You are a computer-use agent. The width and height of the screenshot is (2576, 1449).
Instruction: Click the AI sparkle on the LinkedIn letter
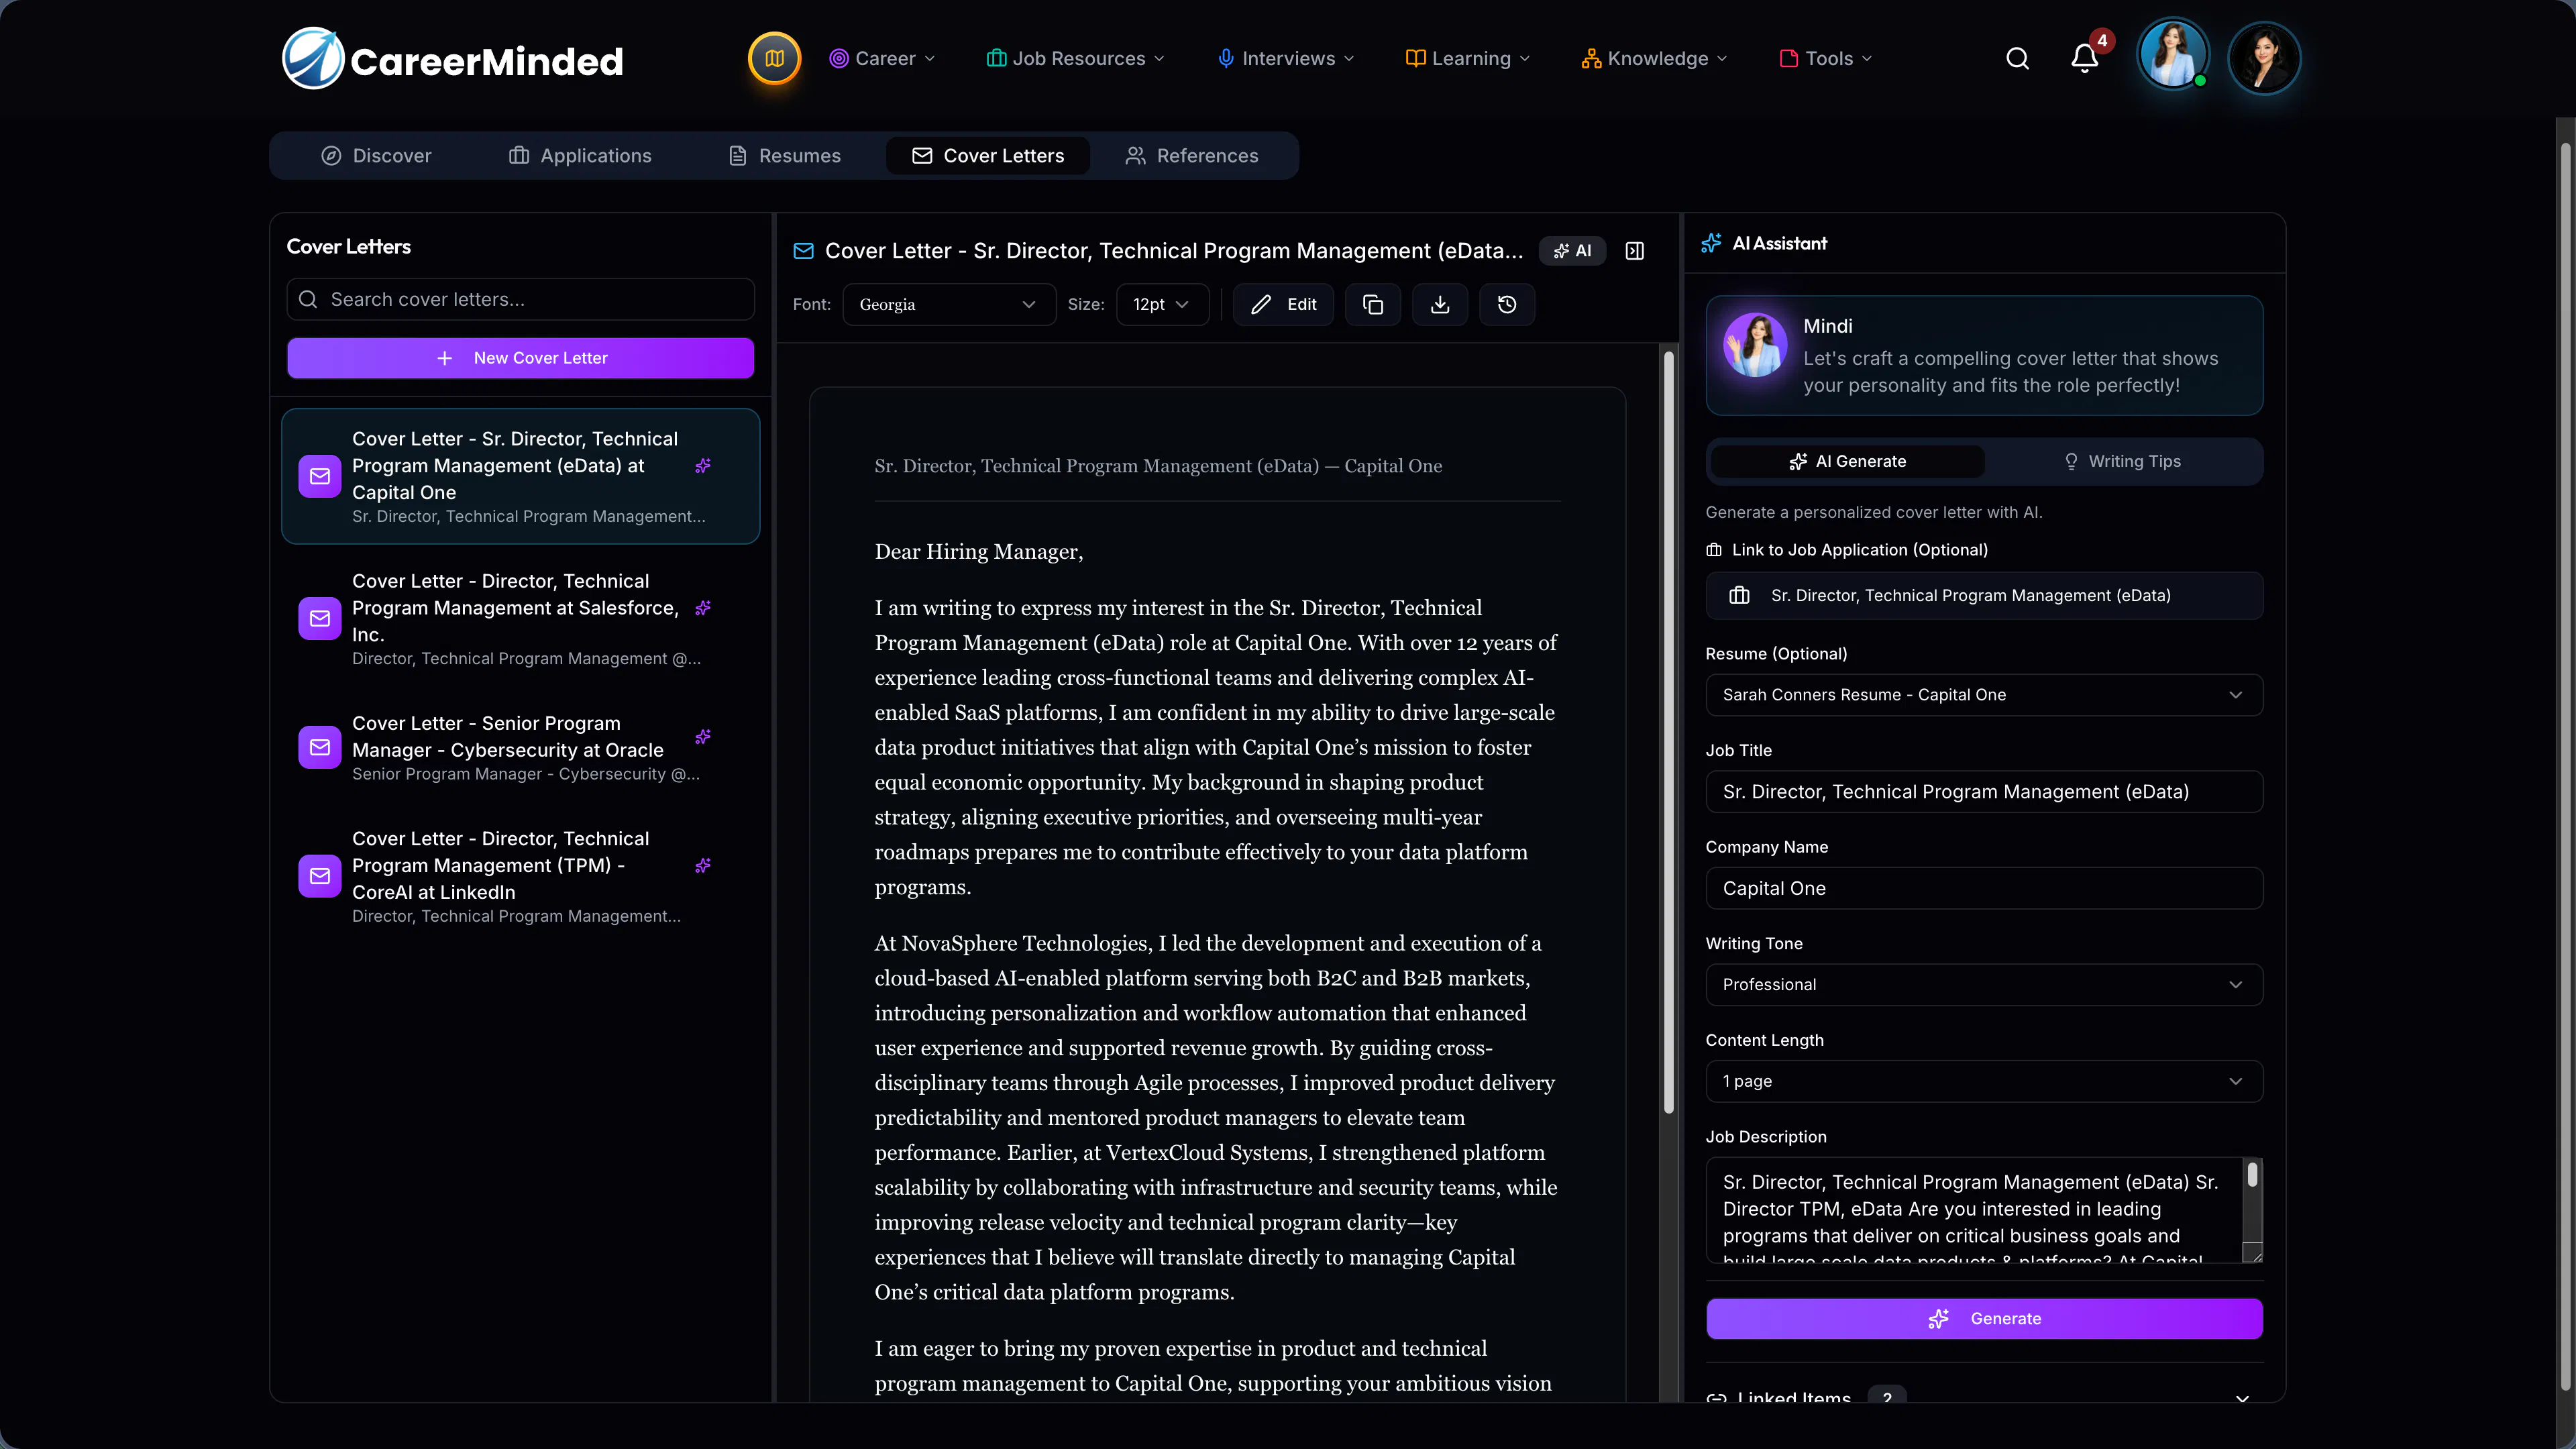(x=703, y=866)
